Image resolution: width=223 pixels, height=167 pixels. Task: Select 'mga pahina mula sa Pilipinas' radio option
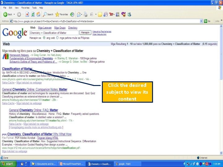pyautogui.click(x=58, y=38)
